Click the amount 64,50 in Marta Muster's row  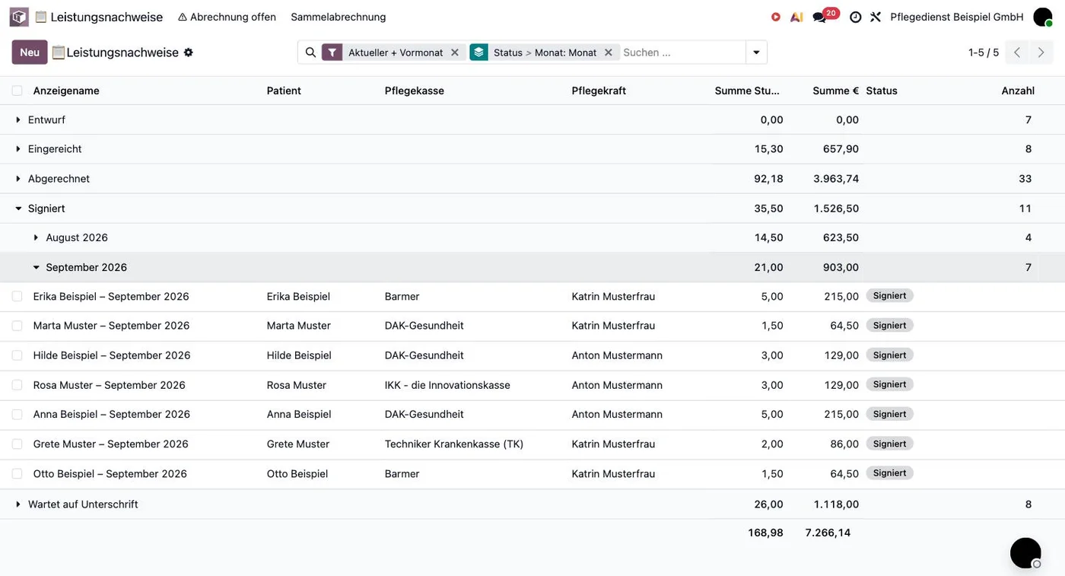tap(844, 326)
